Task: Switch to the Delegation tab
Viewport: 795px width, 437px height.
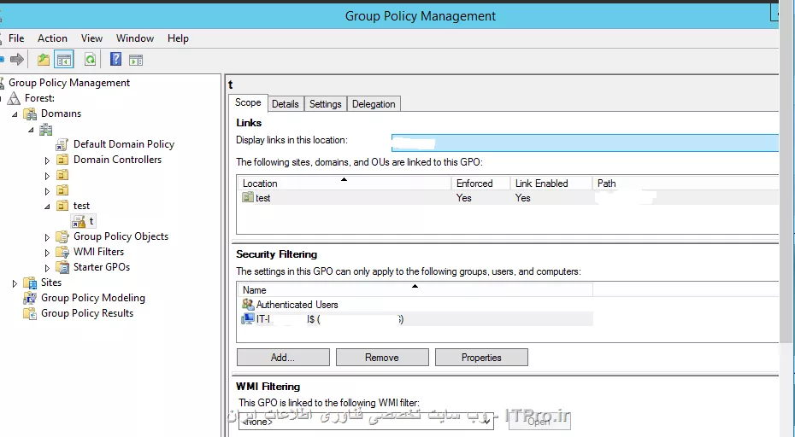Action: click(x=374, y=104)
